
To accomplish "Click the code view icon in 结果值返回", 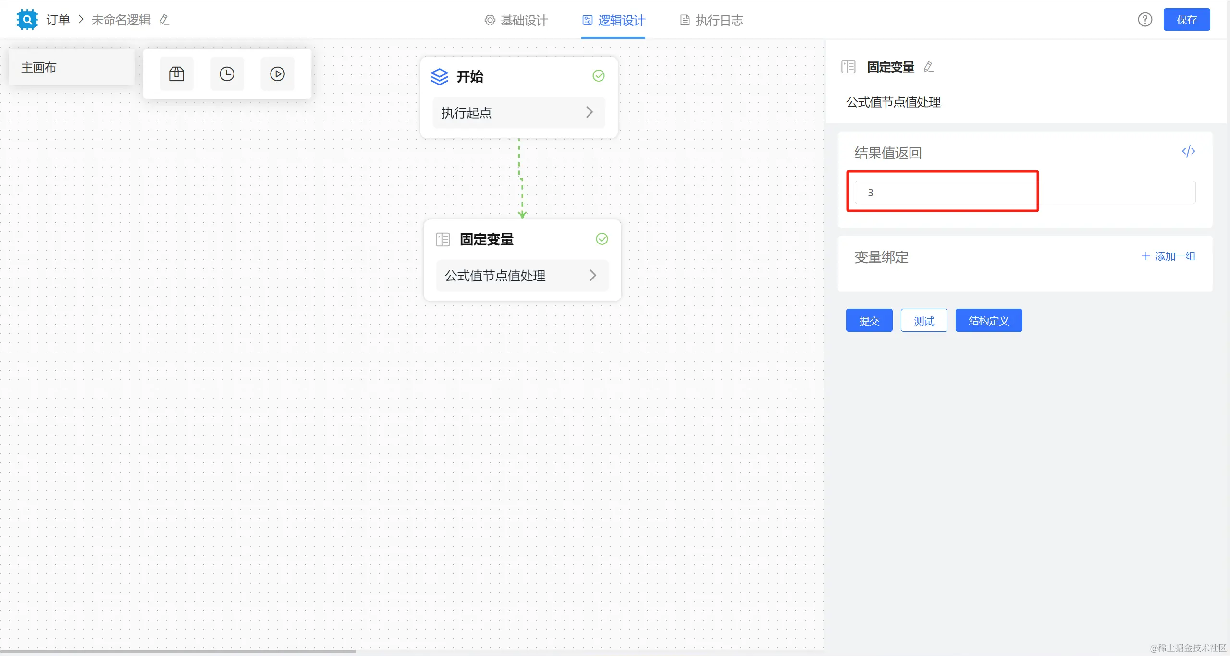I will (x=1188, y=152).
